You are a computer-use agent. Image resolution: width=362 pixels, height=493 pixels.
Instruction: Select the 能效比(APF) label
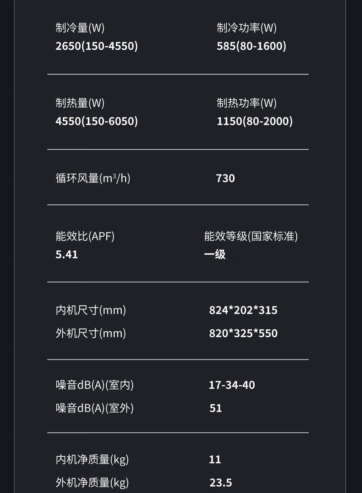tap(85, 236)
